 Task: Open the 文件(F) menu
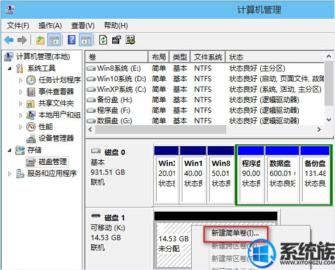coord(18,26)
